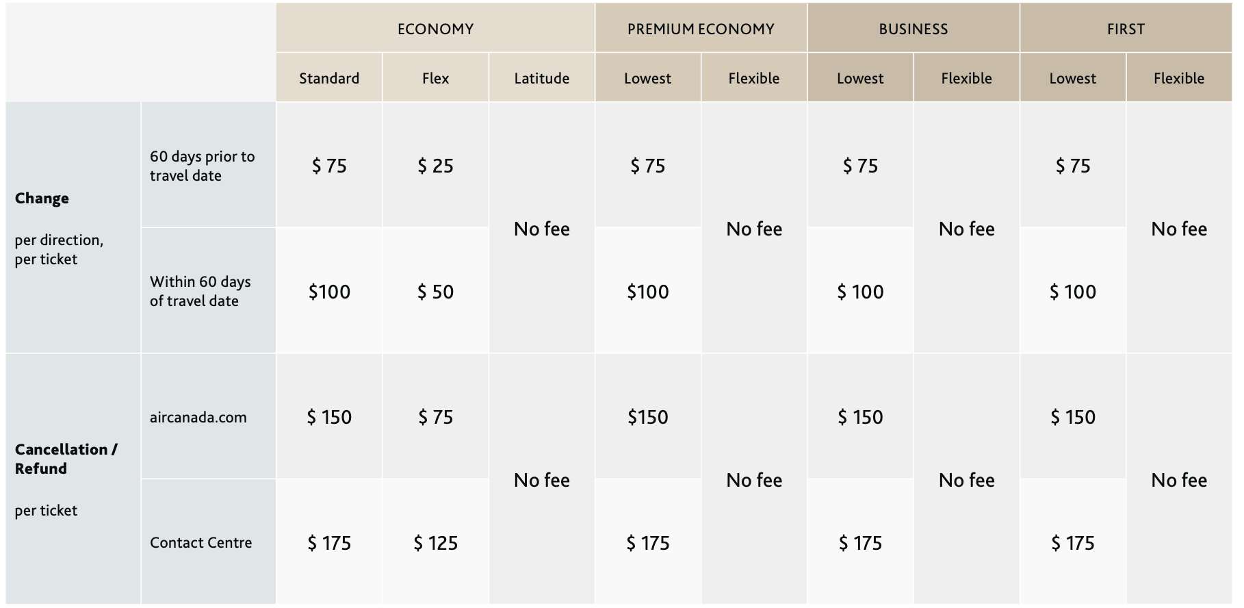Viewport: 1244px width, 608px height.
Task: Select the Economy Flex fare header
Action: coord(435,78)
